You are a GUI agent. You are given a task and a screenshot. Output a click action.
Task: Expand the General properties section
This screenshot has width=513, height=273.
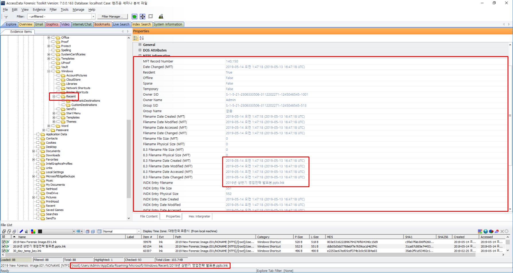(140, 45)
